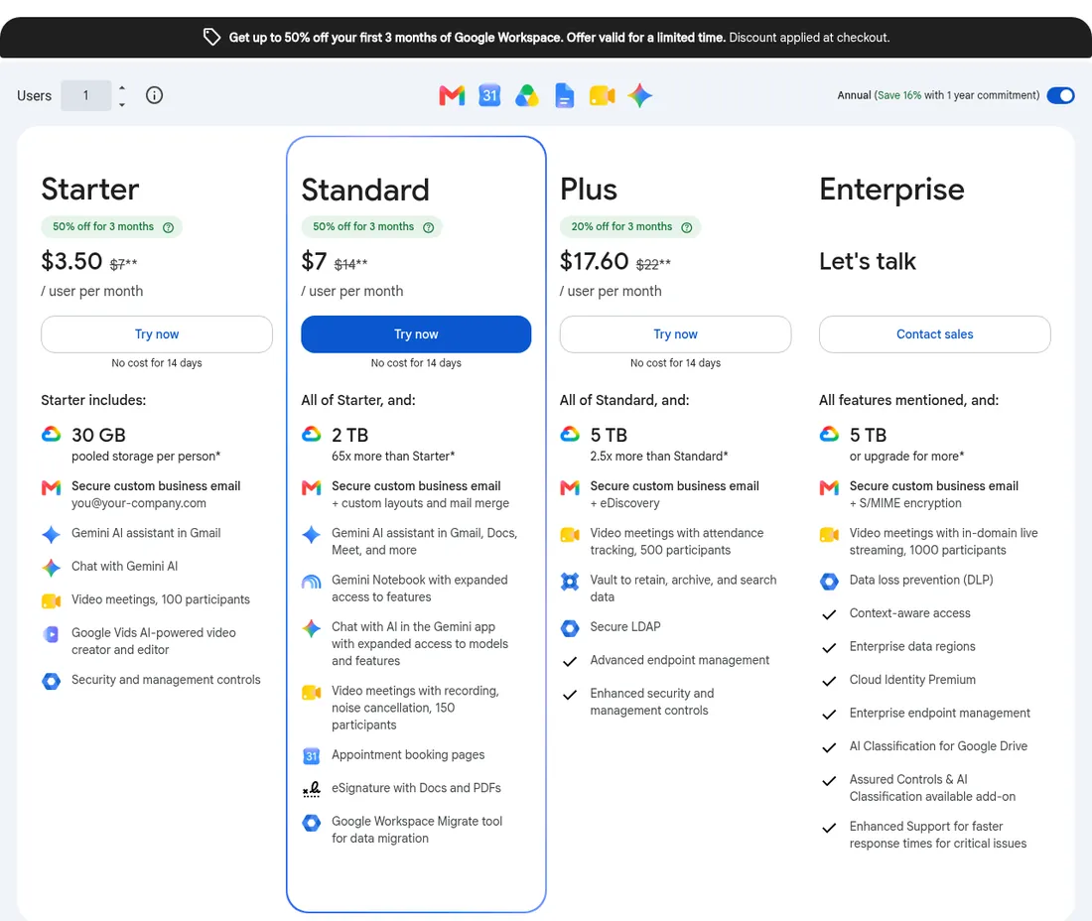
Task: Click the Gemini sparkle icon in the top row
Action: pos(640,95)
